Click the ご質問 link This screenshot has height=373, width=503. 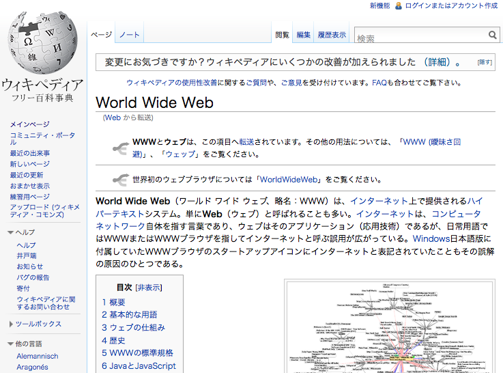pos(257,83)
